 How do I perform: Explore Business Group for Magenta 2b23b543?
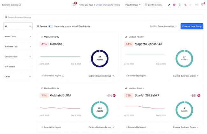(x=186, y=76)
